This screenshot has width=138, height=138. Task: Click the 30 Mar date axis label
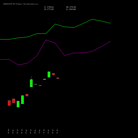point(9,131)
